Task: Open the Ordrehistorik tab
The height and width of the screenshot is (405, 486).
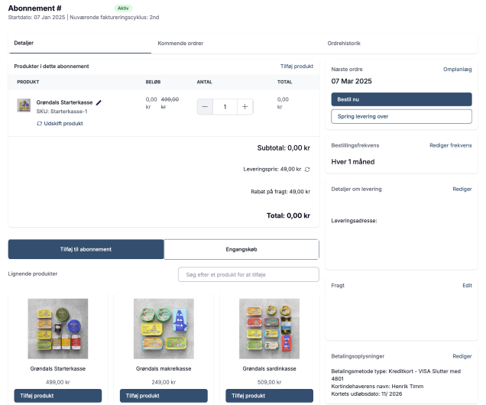Action: [x=343, y=44]
